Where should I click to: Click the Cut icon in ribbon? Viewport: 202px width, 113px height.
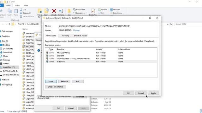pyautogui.click(x=21, y=10)
